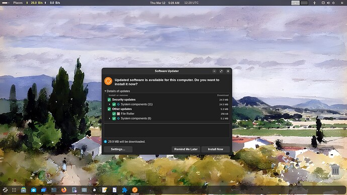Click the System components (11) package icon

pos(118,105)
